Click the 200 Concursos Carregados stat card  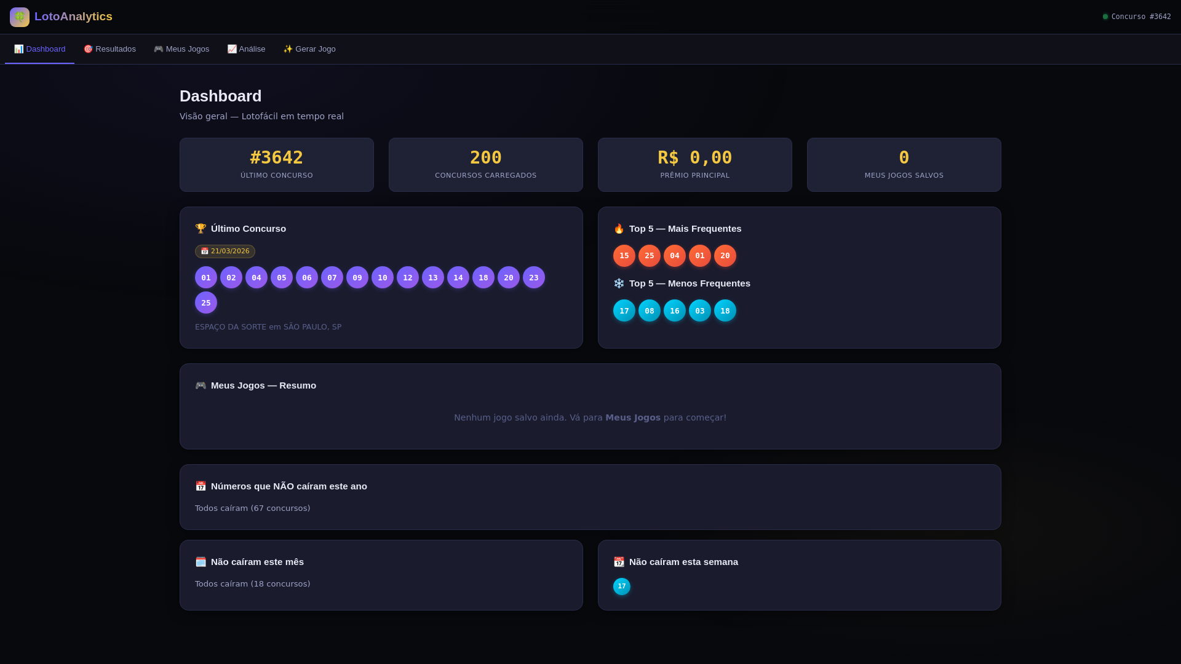click(x=486, y=165)
